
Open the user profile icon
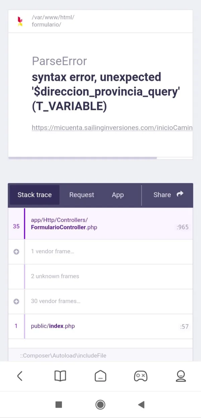point(181,376)
